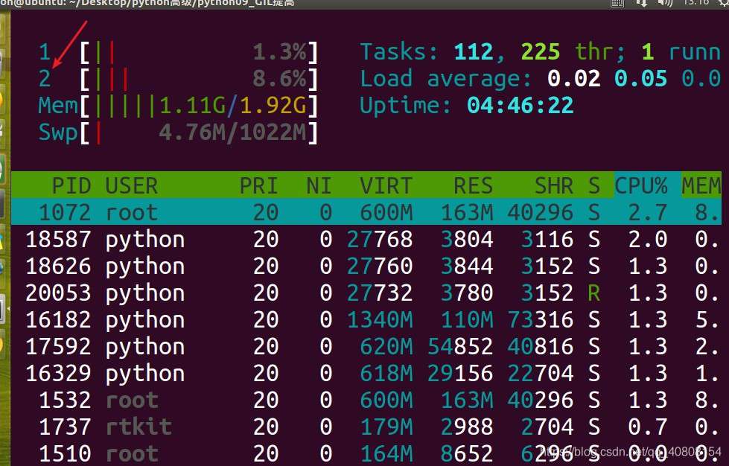Open the keyboard input method indicator
Image resolution: width=729 pixels, height=466 pixels.
pos(617,3)
